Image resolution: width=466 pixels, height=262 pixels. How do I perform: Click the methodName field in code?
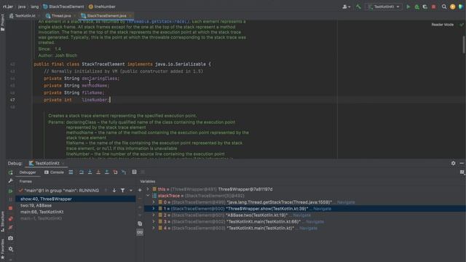point(95,86)
